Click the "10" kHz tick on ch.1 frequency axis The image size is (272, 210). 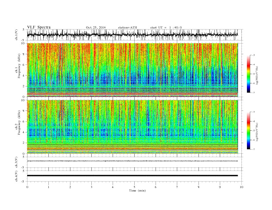[23, 43]
